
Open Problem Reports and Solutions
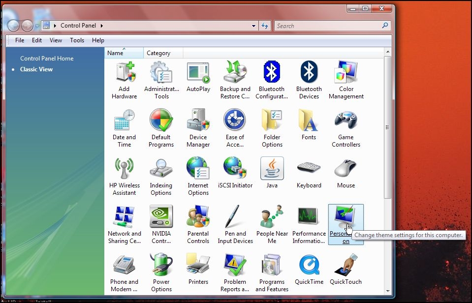(x=235, y=273)
